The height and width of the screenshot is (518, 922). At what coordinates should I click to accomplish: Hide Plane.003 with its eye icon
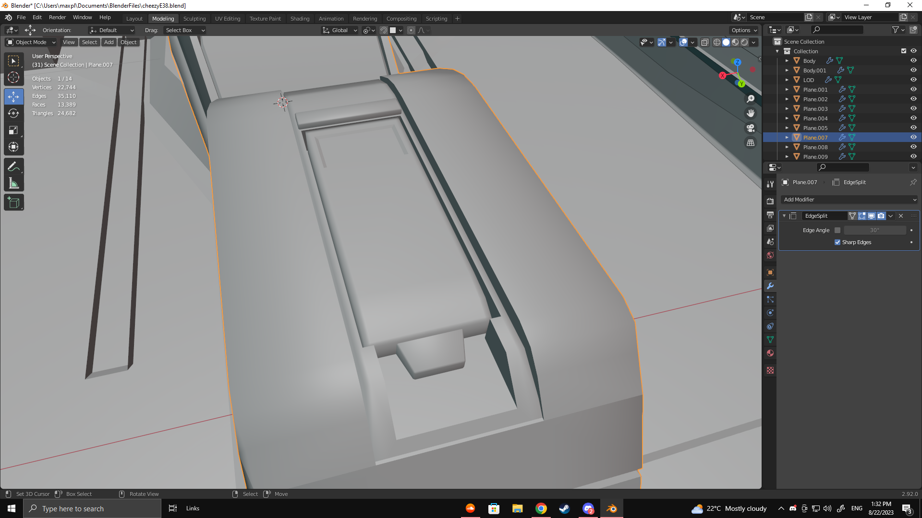[x=913, y=109]
